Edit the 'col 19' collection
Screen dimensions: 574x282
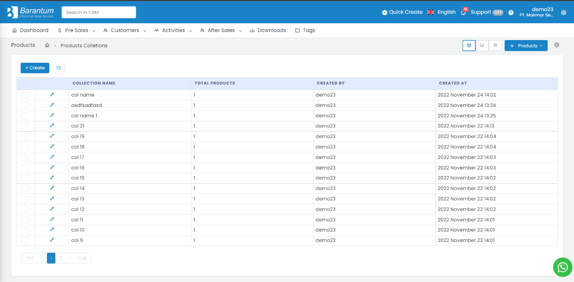(52, 136)
